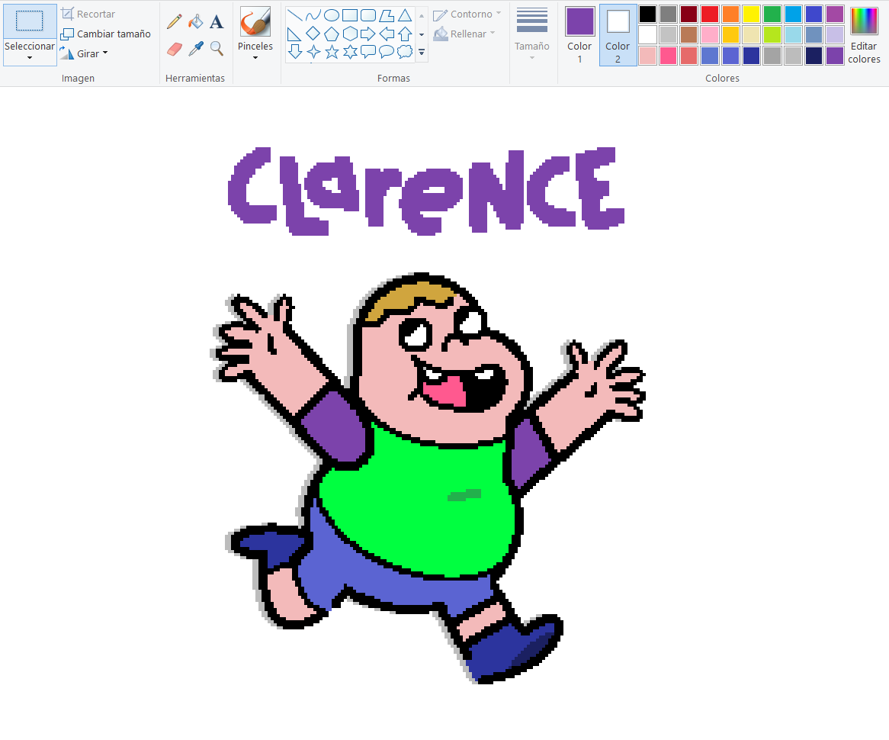Choose the Rounded rectangle shape
This screenshot has width=889, height=740.
pos(368,15)
